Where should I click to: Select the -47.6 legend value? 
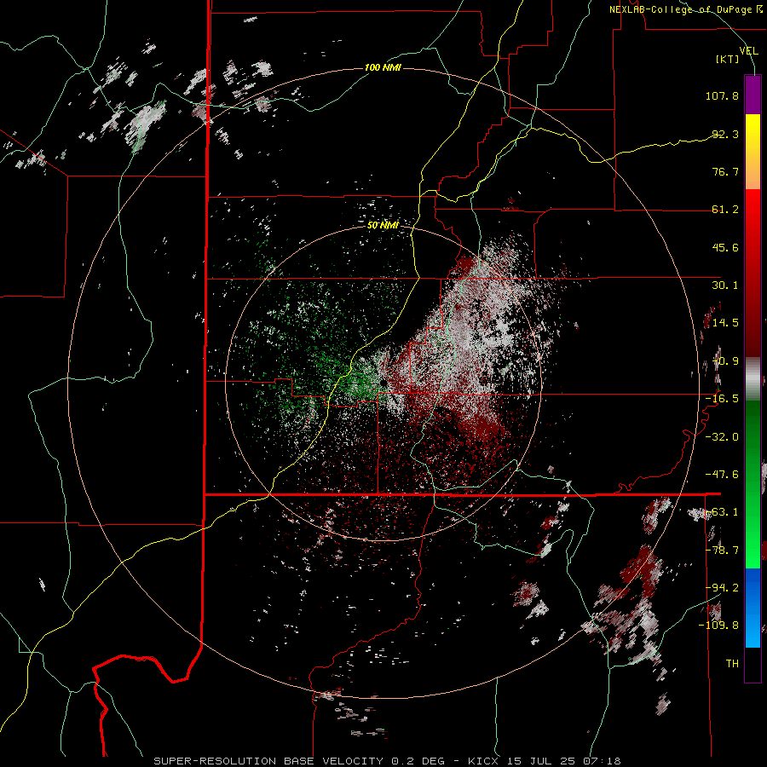[722, 475]
